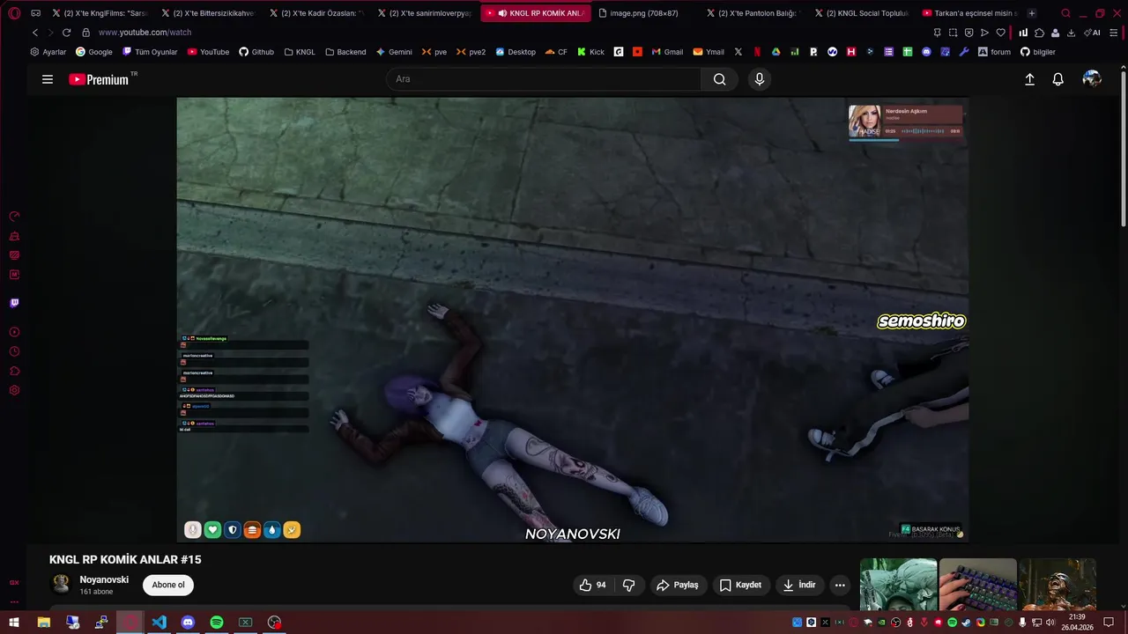Click the YouTube search magnifier button

[720, 79]
